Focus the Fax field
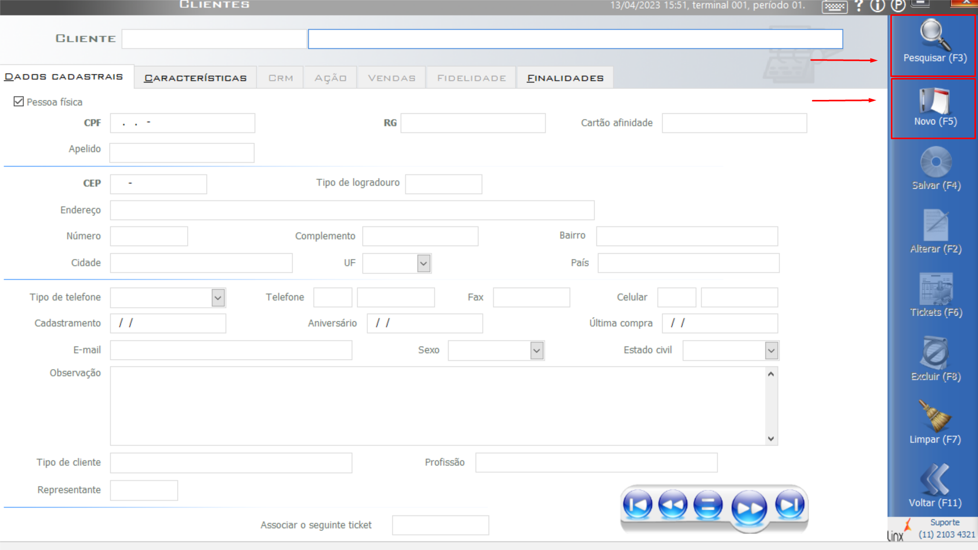The height and width of the screenshot is (550, 978). coord(532,297)
